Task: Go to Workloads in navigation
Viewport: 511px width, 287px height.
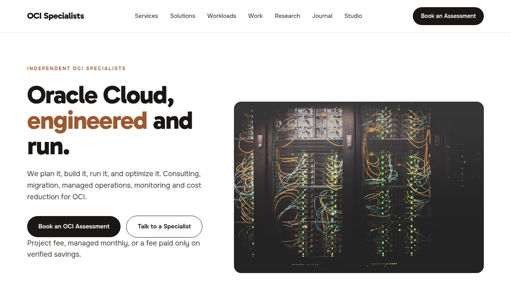Action: tap(222, 16)
